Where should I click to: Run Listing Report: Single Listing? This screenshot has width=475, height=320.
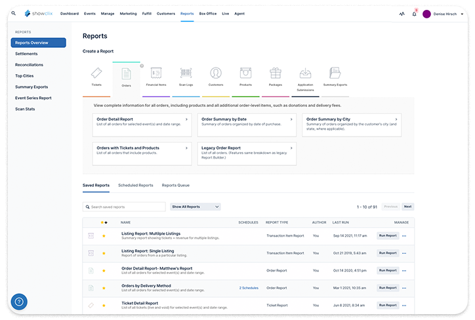tap(388, 253)
